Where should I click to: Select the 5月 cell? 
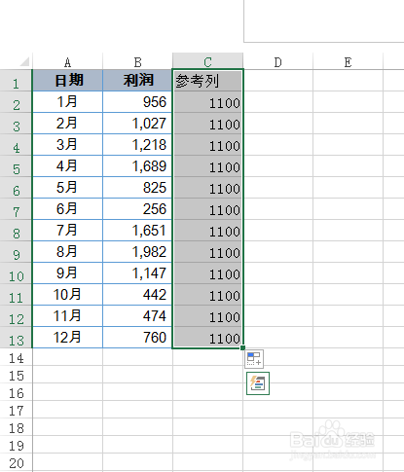(x=68, y=188)
